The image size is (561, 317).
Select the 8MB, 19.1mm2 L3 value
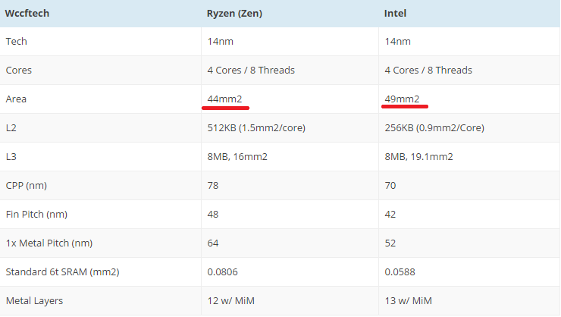[418, 157]
